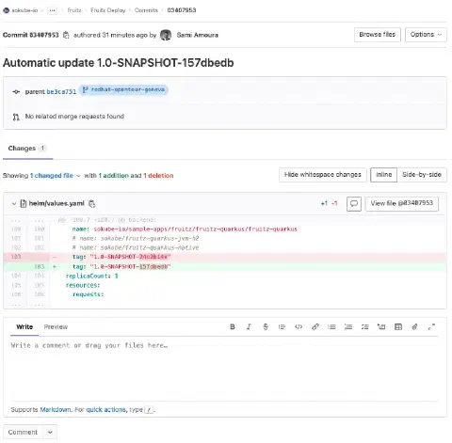The image size is (452, 443).
Task: Open the Comment type dropdown arrow
Action: (x=50, y=433)
